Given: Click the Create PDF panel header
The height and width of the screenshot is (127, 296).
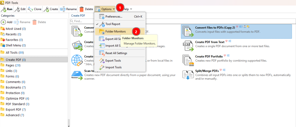Looking at the screenshot, I should click(78, 16).
